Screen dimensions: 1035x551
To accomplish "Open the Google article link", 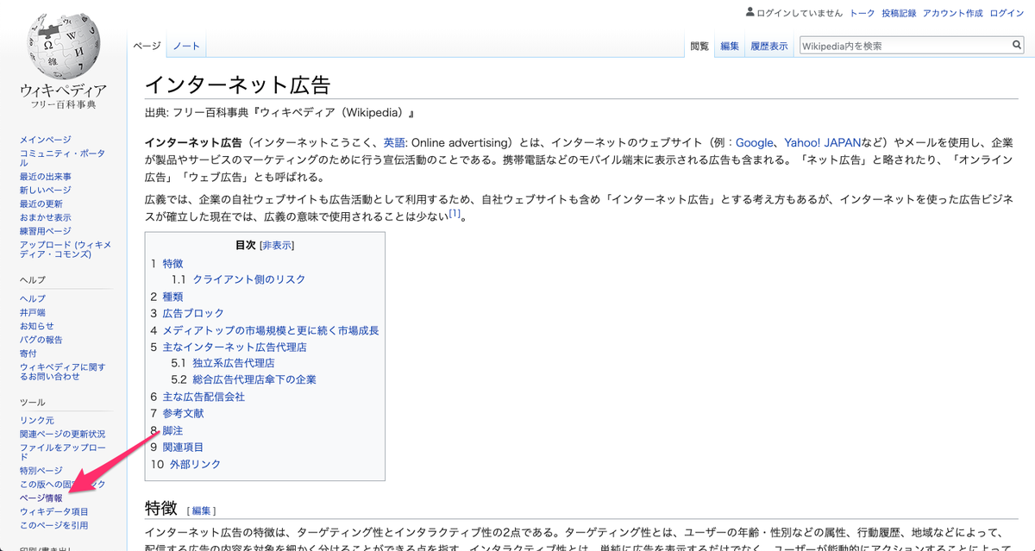I will pyautogui.click(x=755, y=142).
